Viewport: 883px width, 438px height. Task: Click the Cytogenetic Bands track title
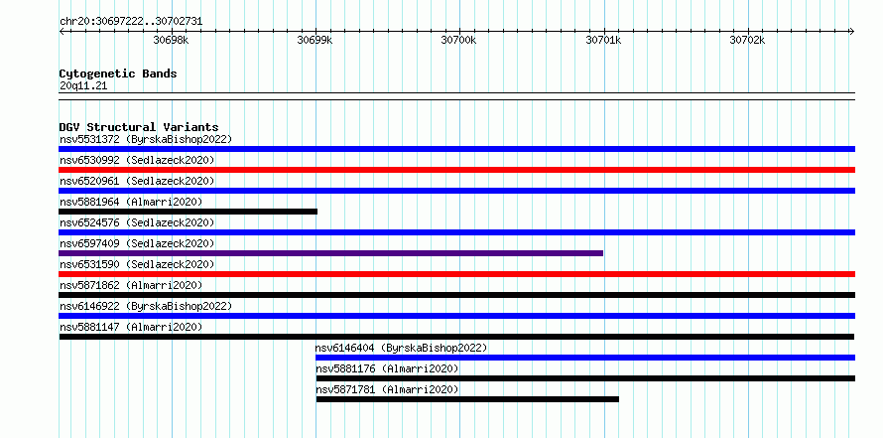tap(118, 73)
